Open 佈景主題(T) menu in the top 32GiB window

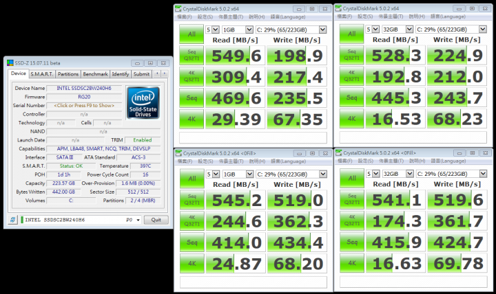tap(391, 16)
